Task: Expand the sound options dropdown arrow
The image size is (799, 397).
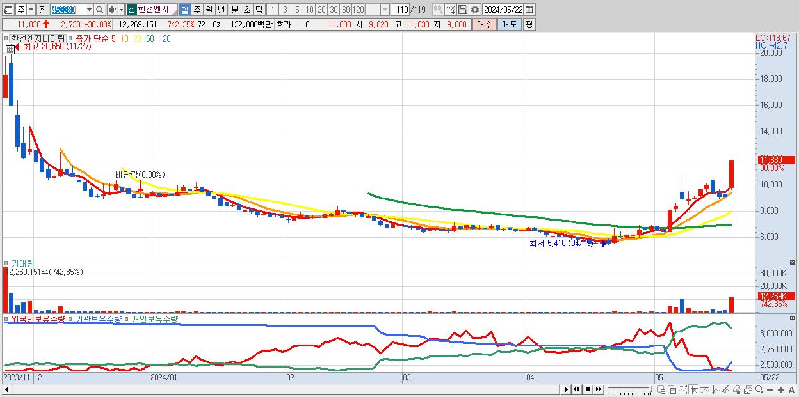Action: [121, 10]
